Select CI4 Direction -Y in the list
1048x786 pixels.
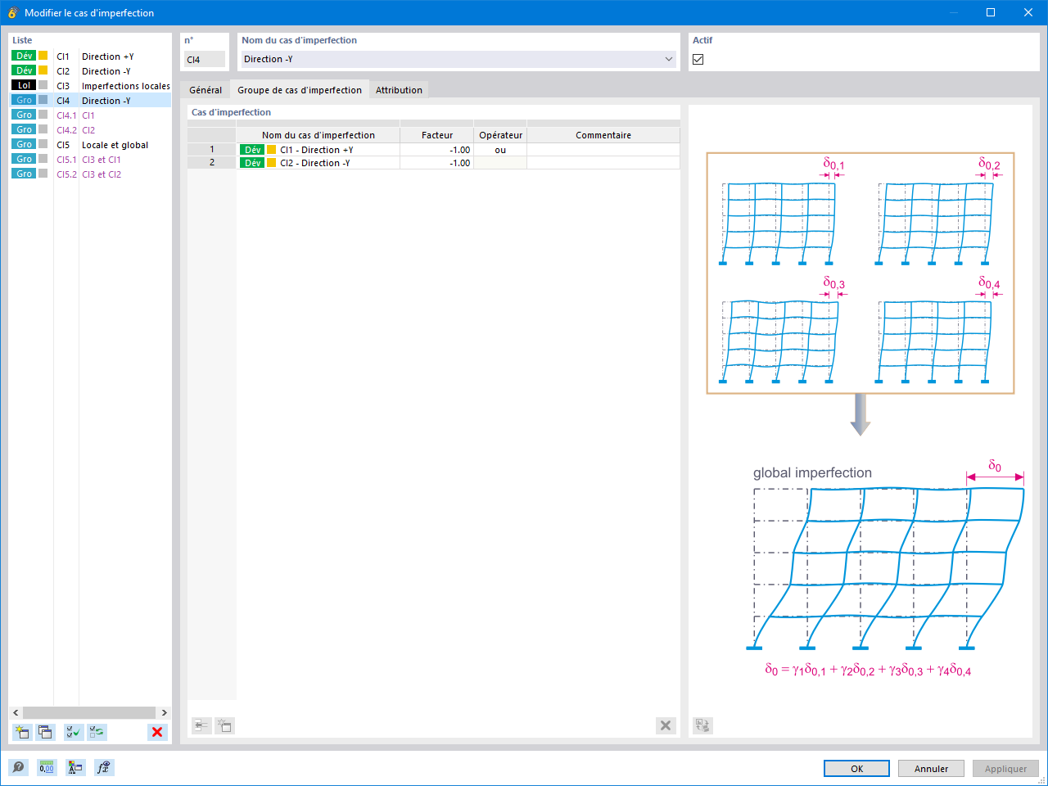click(x=90, y=101)
